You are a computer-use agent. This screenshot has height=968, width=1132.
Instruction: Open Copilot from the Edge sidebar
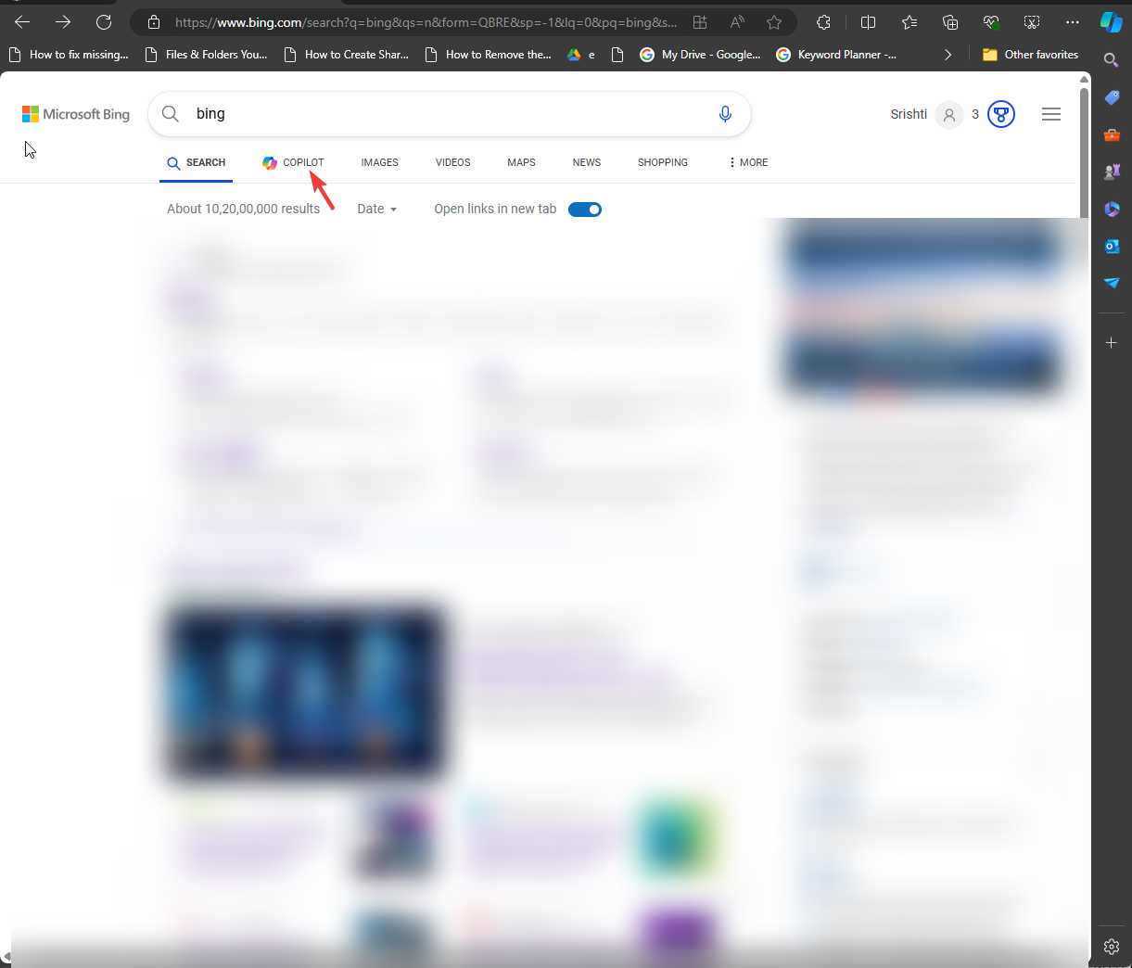coord(1112,22)
